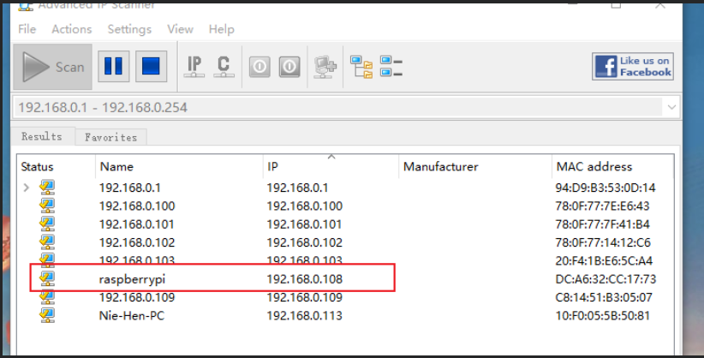Click the first power button toolbar icon

[x=260, y=67]
